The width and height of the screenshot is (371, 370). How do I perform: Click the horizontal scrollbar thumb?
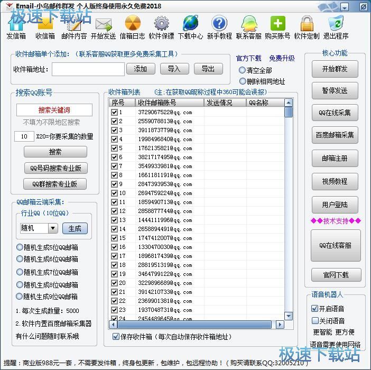[x=194, y=325]
